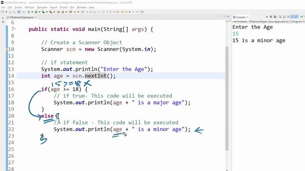Click the green bug Debug icon
Screen dimensions: 305x171
click(29, 12)
